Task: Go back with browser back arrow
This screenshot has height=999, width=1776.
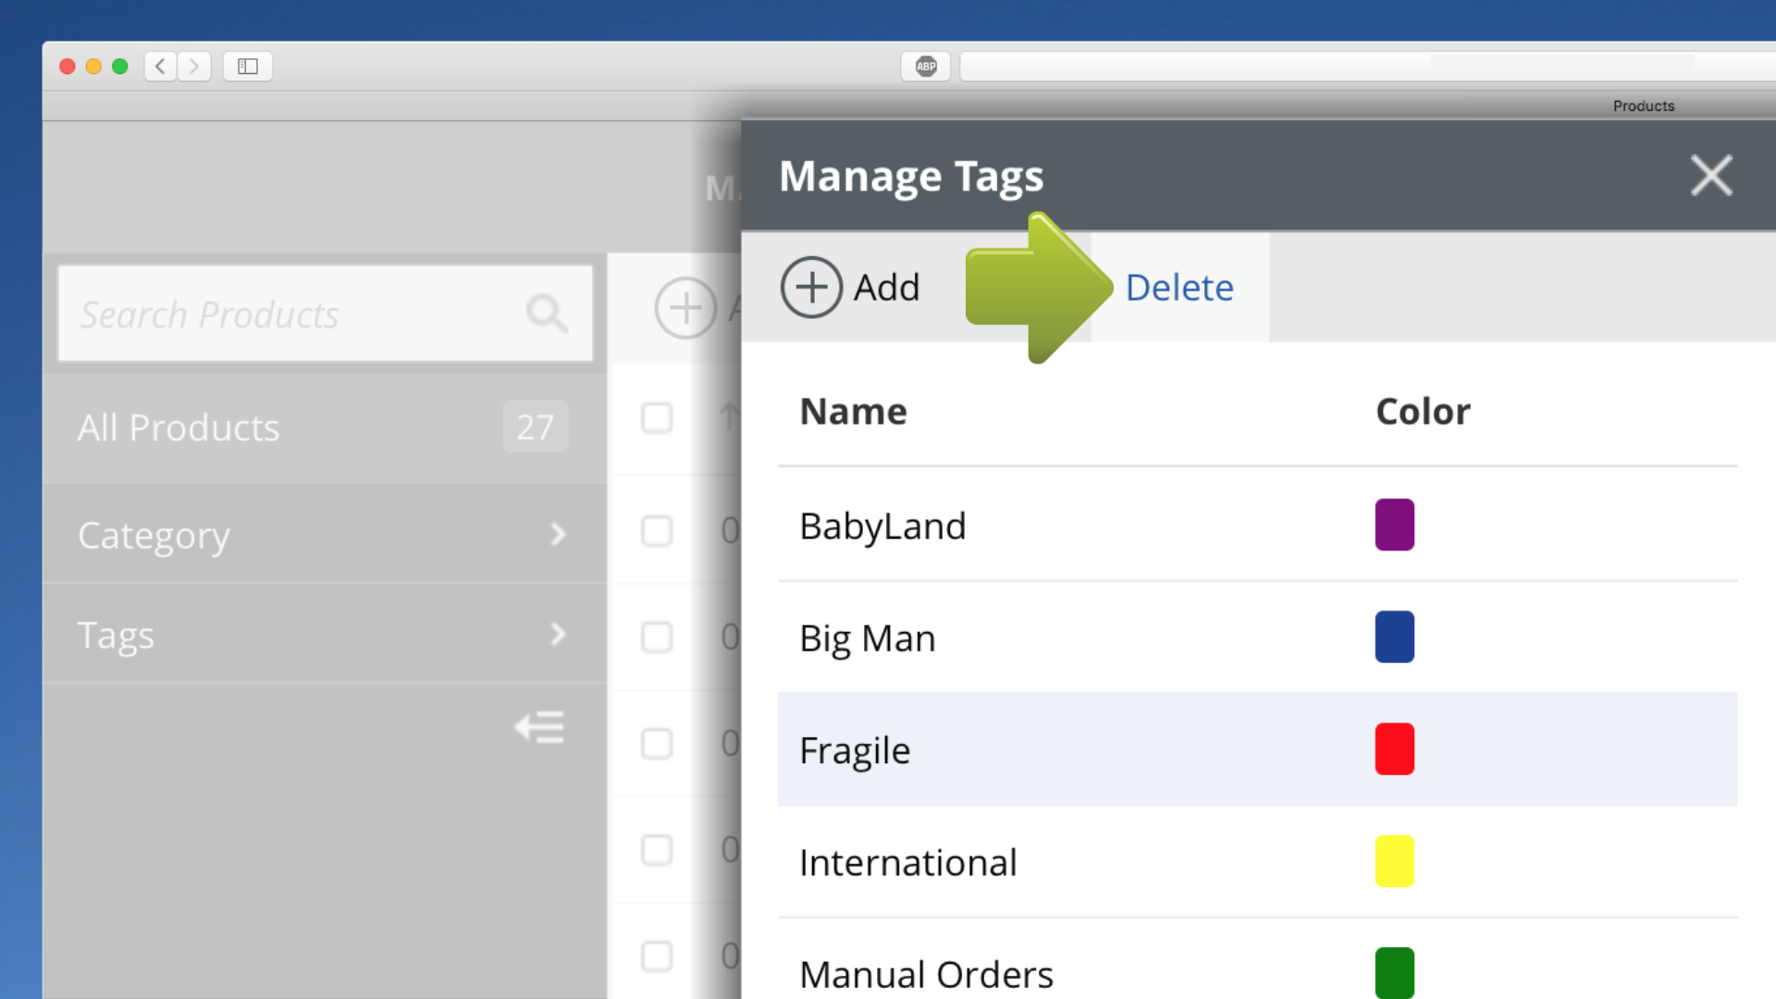Action: pos(160,66)
